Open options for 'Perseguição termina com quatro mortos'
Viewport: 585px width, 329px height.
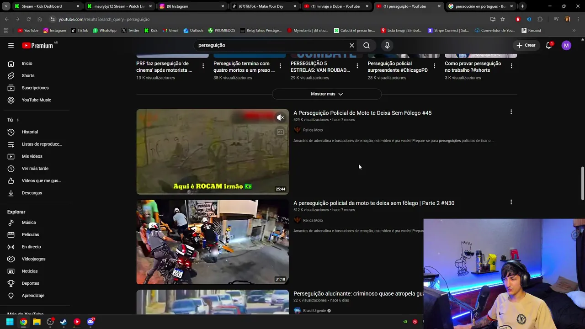point(280,66)
